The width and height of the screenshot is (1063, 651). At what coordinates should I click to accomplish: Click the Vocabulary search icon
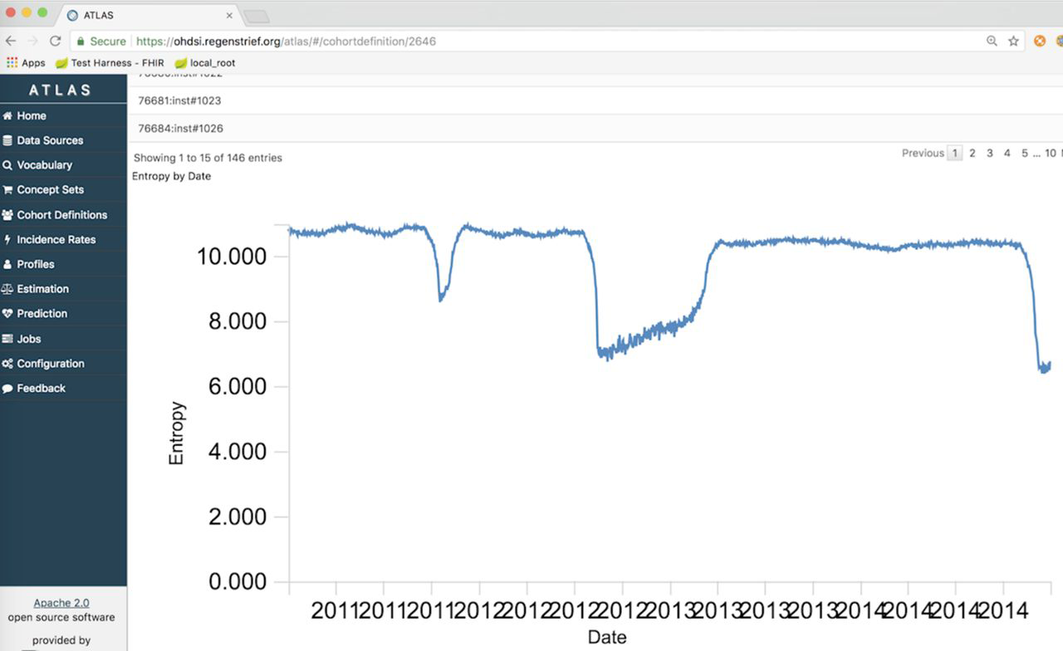click(x=7, y=165)
